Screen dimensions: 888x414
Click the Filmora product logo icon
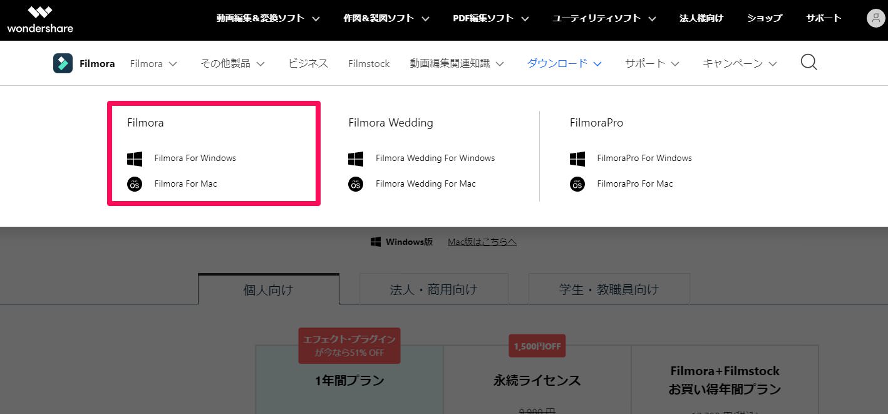63,63
